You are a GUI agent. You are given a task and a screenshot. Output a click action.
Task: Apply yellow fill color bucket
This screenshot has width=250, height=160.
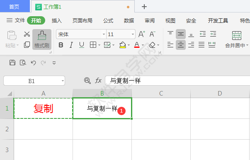coord(122,45)
